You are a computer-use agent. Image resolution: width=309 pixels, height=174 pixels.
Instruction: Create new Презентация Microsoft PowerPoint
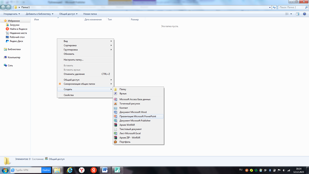pyautogui.click(x=138, y=117)
